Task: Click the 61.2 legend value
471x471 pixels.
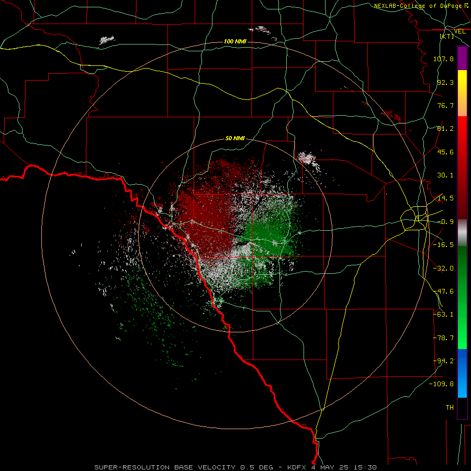Action: (445, 129)
